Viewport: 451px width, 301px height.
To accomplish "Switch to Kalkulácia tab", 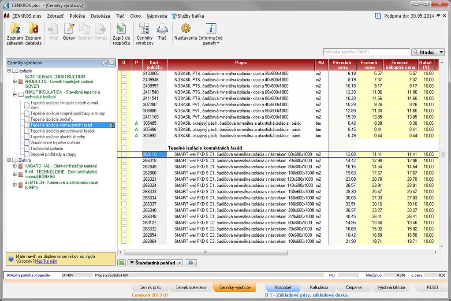I will (x=319, y=287).
